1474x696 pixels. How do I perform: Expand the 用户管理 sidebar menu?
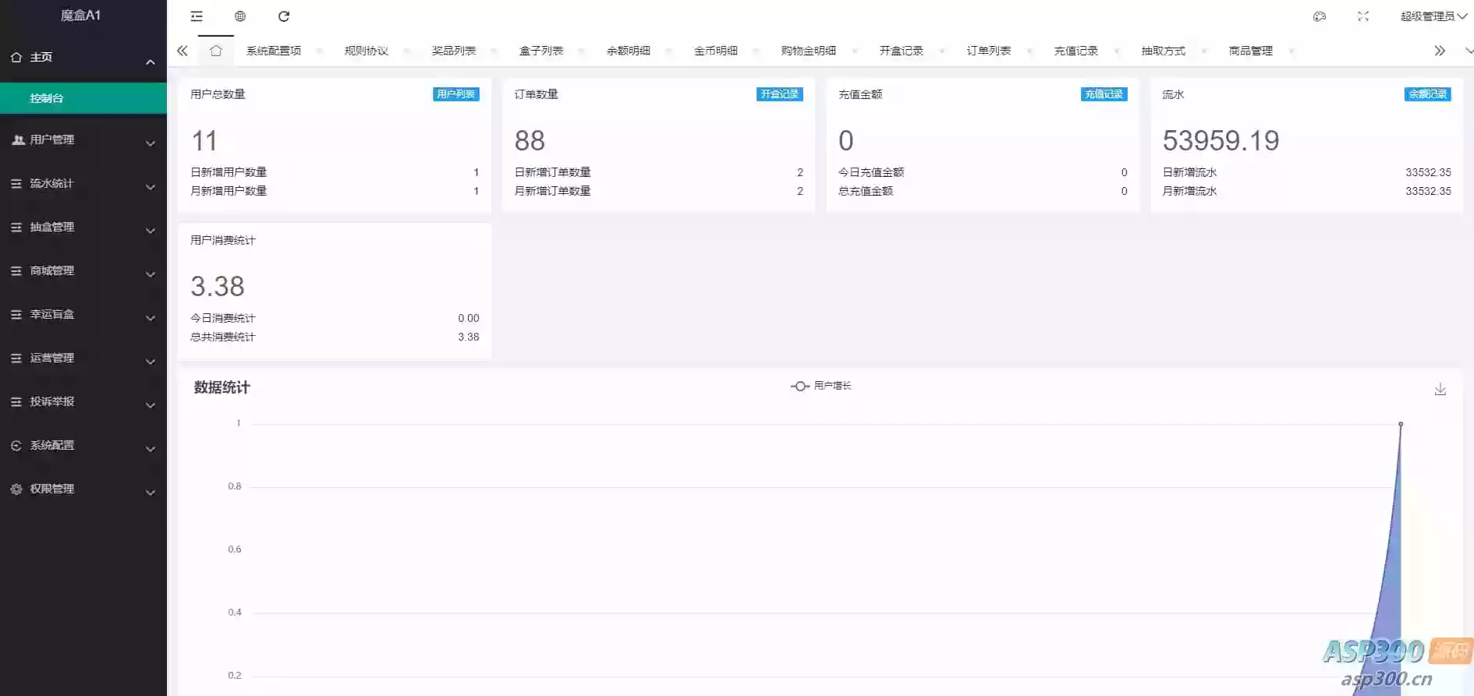83,140
